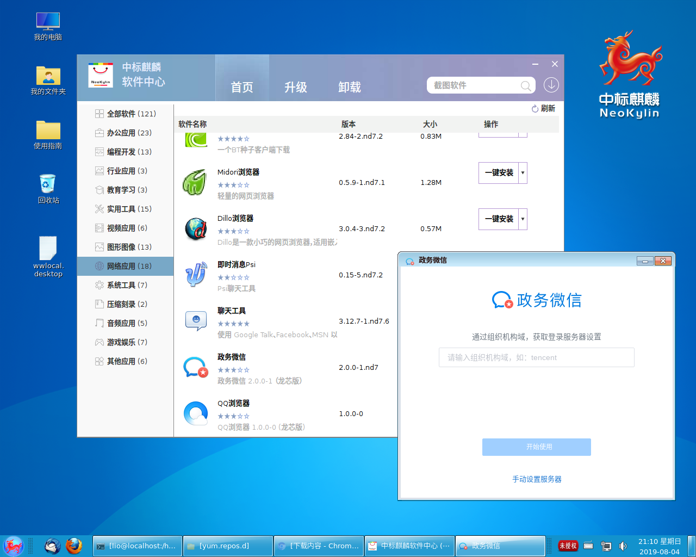
Task: Click the 大小 column header
Action: pyautogui.click(x=430, y=124)
